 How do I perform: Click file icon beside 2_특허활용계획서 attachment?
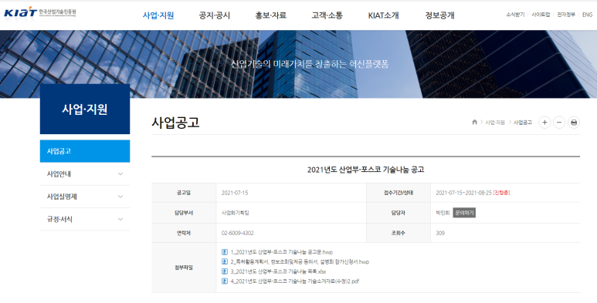[225, 261]
